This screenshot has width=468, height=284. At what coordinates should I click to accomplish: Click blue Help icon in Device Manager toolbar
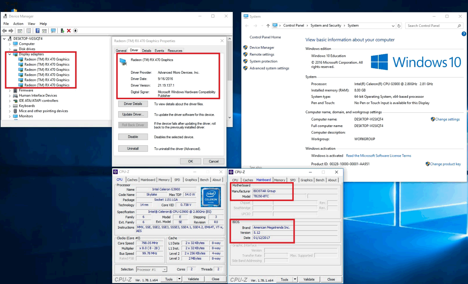tap(37, 31)
